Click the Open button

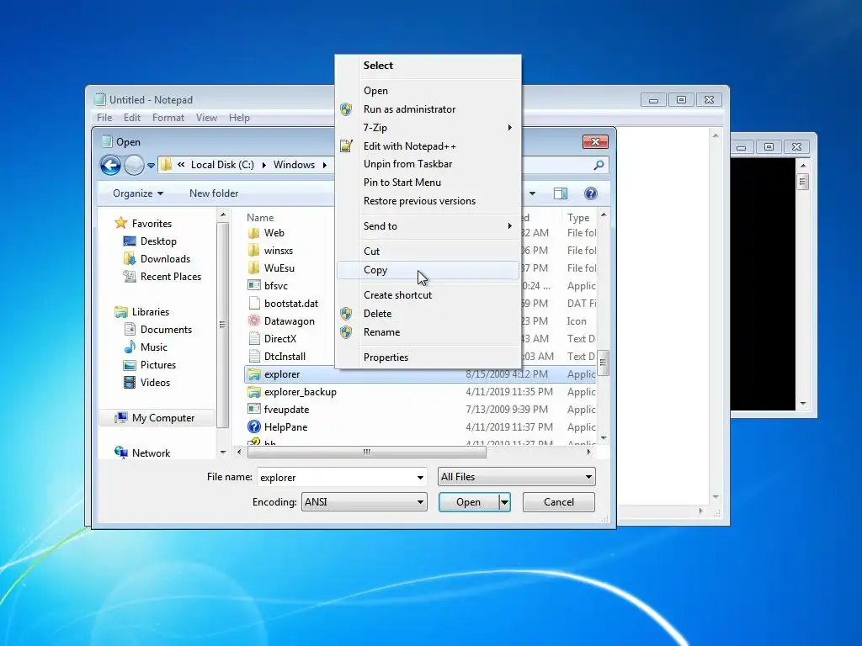coord(468,502)
